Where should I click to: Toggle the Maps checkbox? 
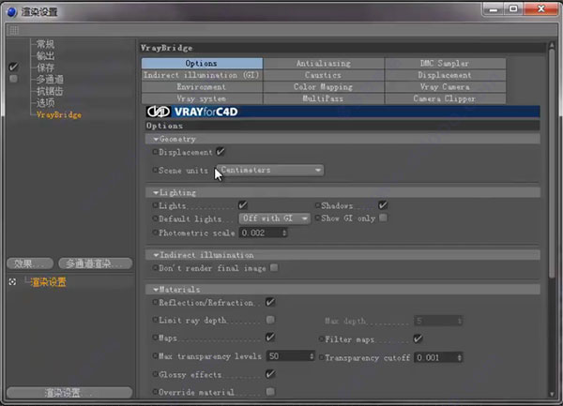(270, 338)
